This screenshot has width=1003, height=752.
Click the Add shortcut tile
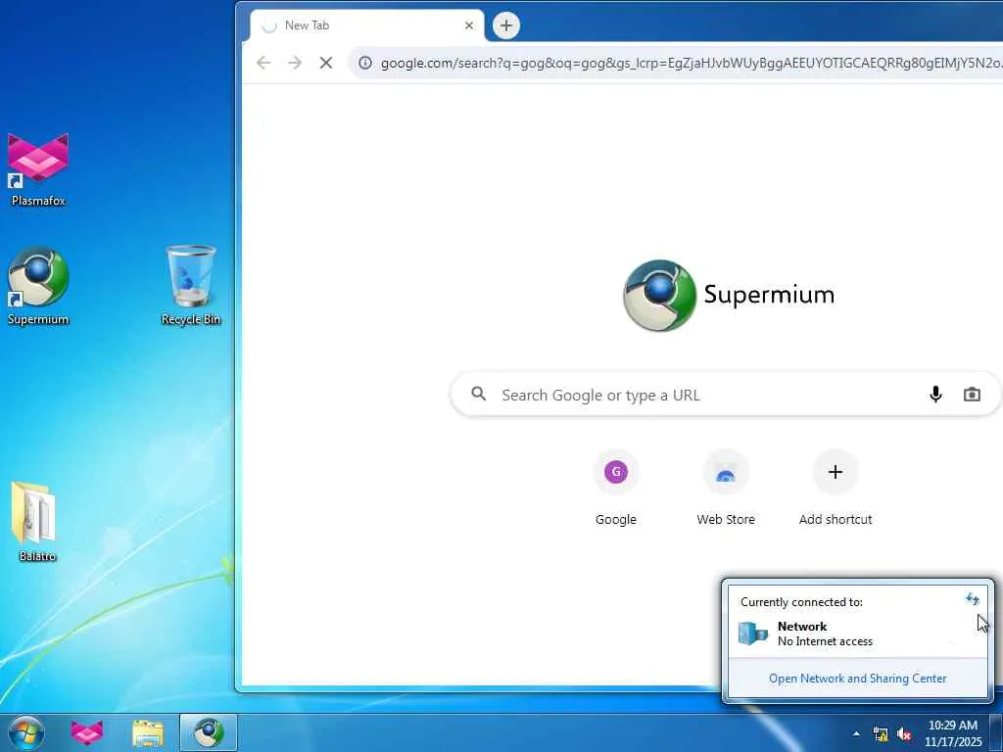tap(835, 490)
